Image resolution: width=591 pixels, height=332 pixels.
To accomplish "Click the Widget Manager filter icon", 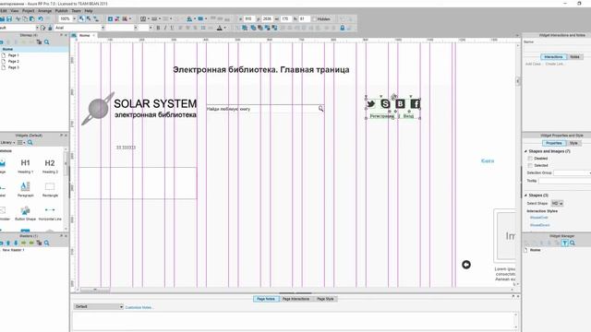I will click(x=565, y=243).
